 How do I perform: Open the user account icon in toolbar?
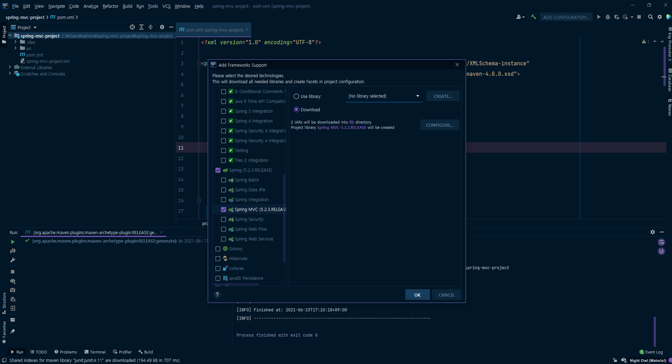519,17
